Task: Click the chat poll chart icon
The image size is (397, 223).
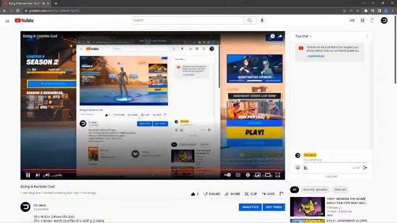Action: point(306,168)
